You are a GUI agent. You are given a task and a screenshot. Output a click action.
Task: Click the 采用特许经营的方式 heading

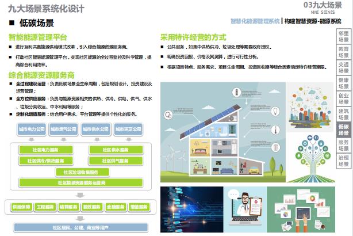[x=193, y=37]
